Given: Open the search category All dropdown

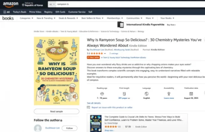Looking at the screenshot, I should [52, 4].
